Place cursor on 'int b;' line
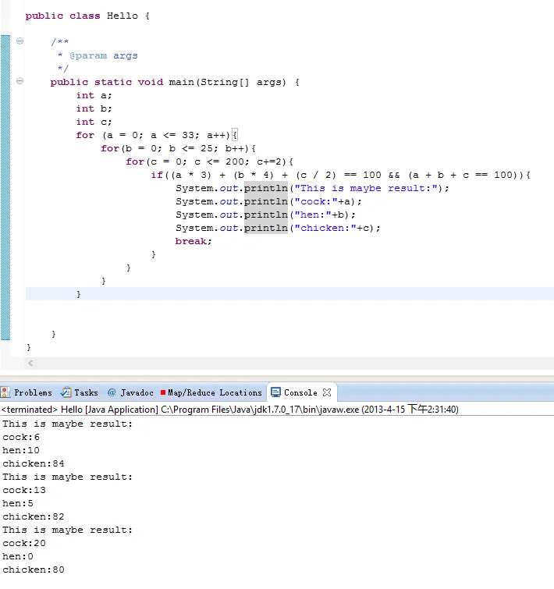The width and height of the screenshot is (554, 589). [x=94, y=108]
